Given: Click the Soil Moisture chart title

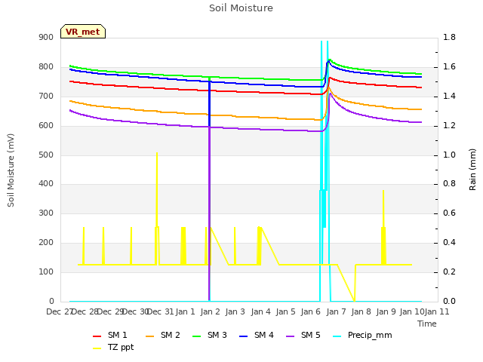Looking at the screenshot, I should [241, 8].
